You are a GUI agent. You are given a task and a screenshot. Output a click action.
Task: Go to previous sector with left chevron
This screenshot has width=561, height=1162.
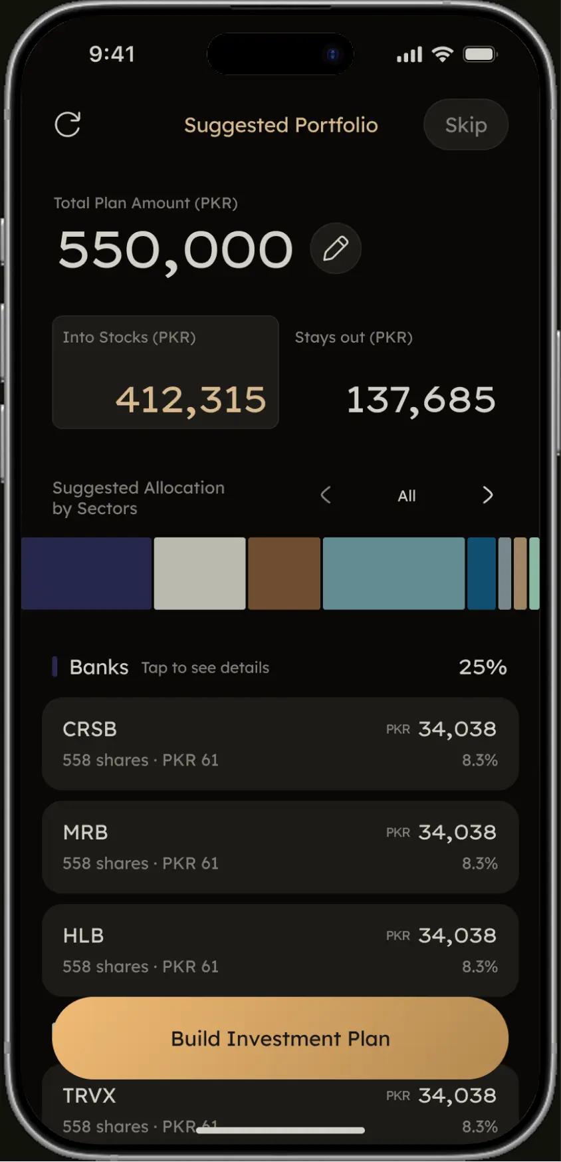coord(326,495)
